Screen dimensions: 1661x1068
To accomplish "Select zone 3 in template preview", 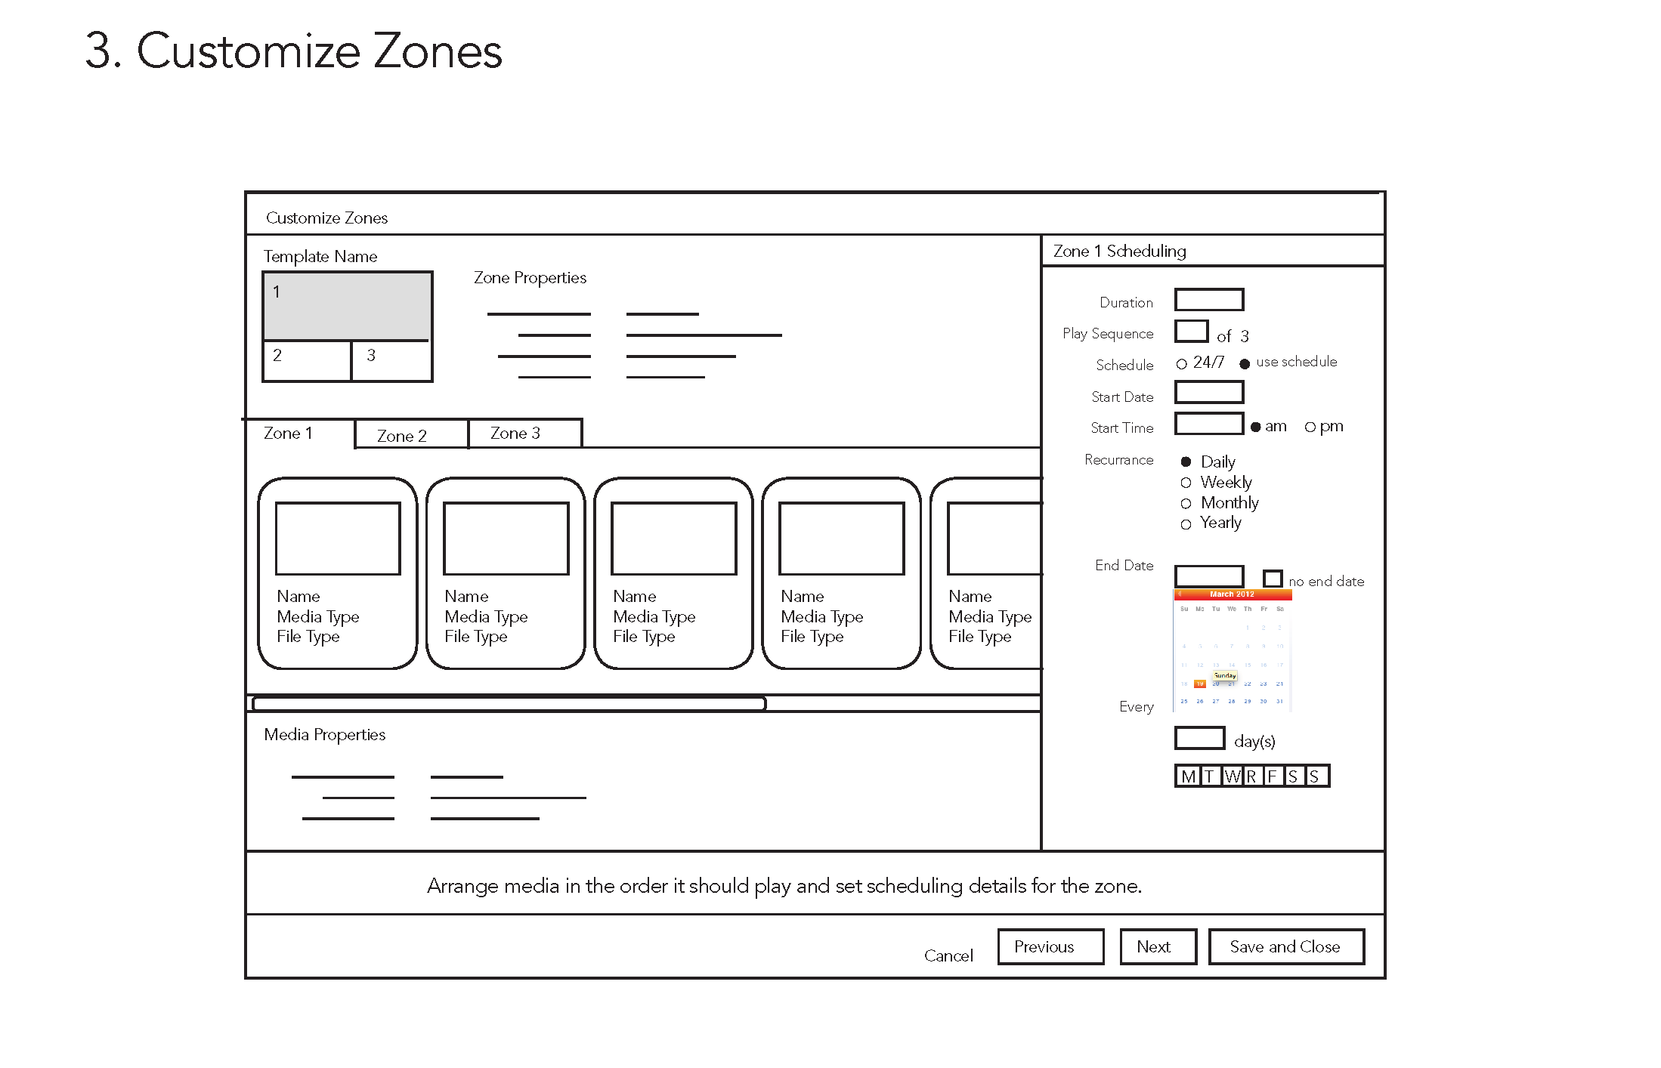I will coord(392,360).
